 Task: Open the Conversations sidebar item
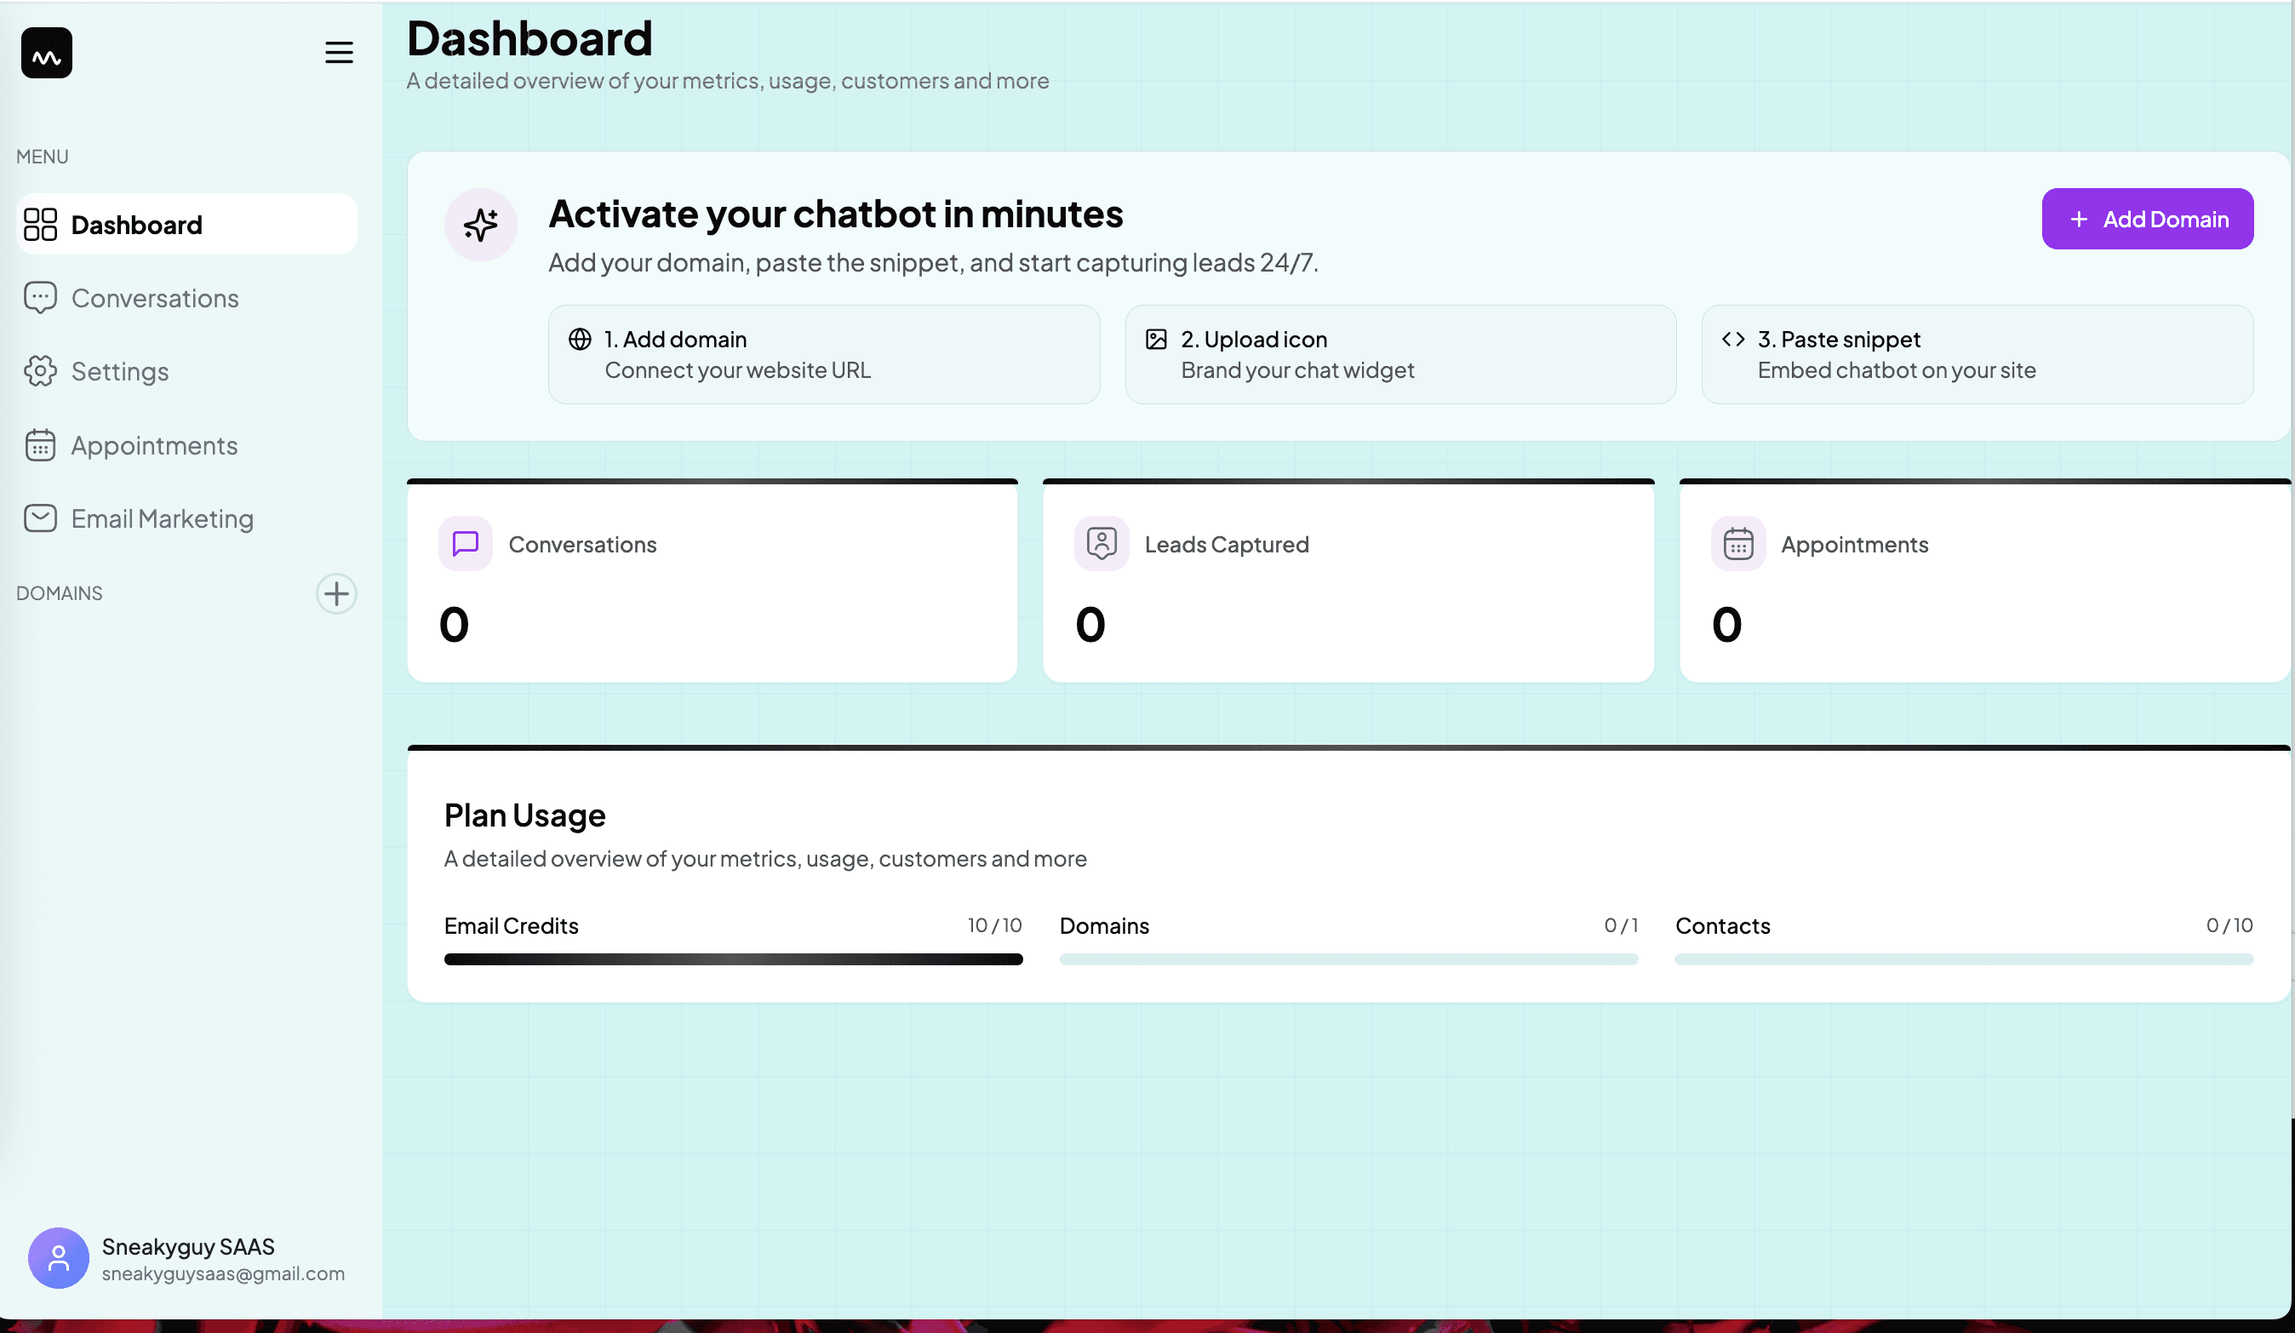154,298
